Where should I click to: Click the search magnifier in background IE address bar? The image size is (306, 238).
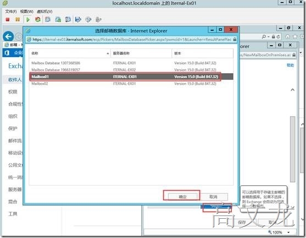[264, 36]
